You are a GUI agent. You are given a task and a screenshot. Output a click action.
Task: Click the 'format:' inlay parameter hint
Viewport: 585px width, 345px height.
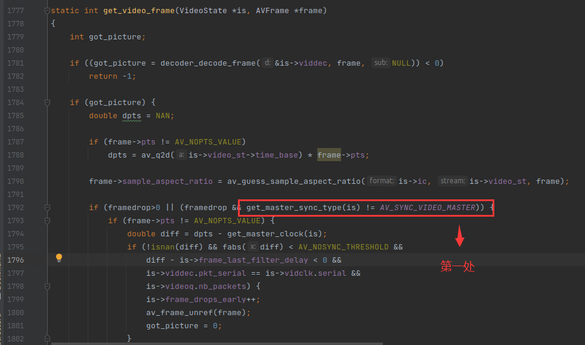click(x=382, y=181)
